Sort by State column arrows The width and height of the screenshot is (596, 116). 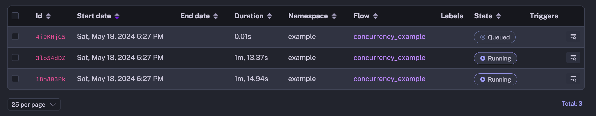[498, 16]
